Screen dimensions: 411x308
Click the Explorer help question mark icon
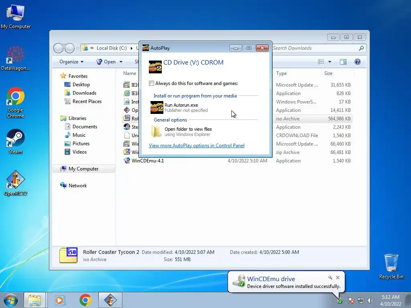(x=357, y=61)
